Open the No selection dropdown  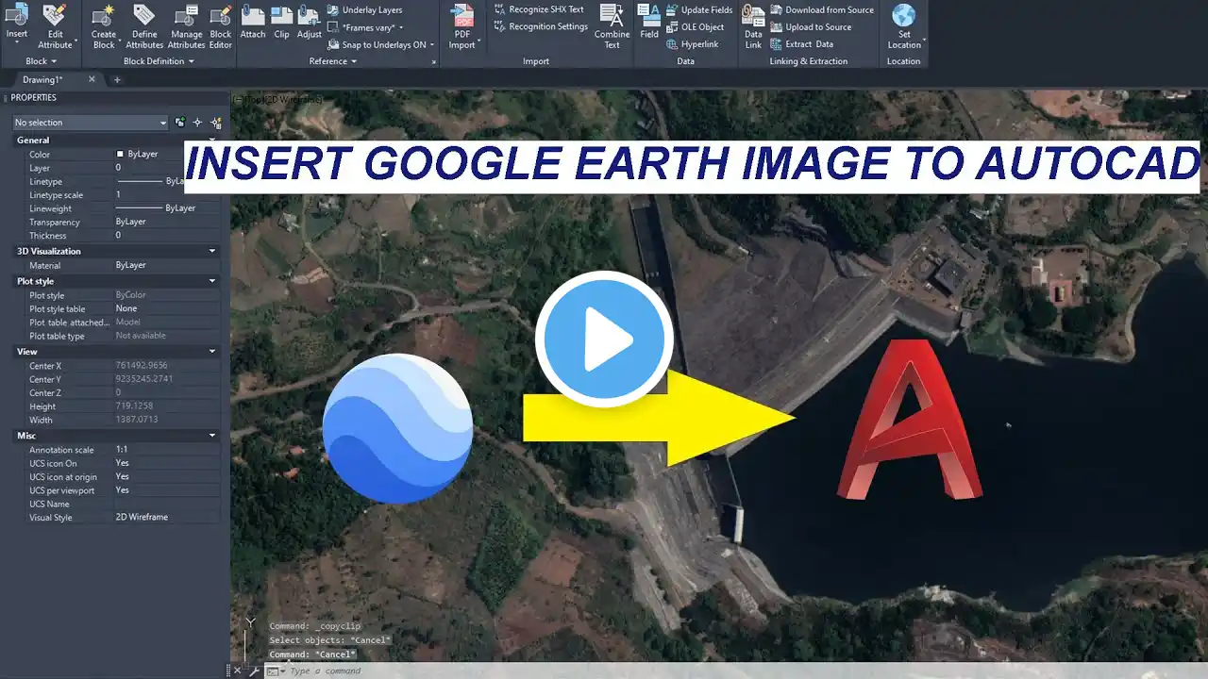point(90,123)
